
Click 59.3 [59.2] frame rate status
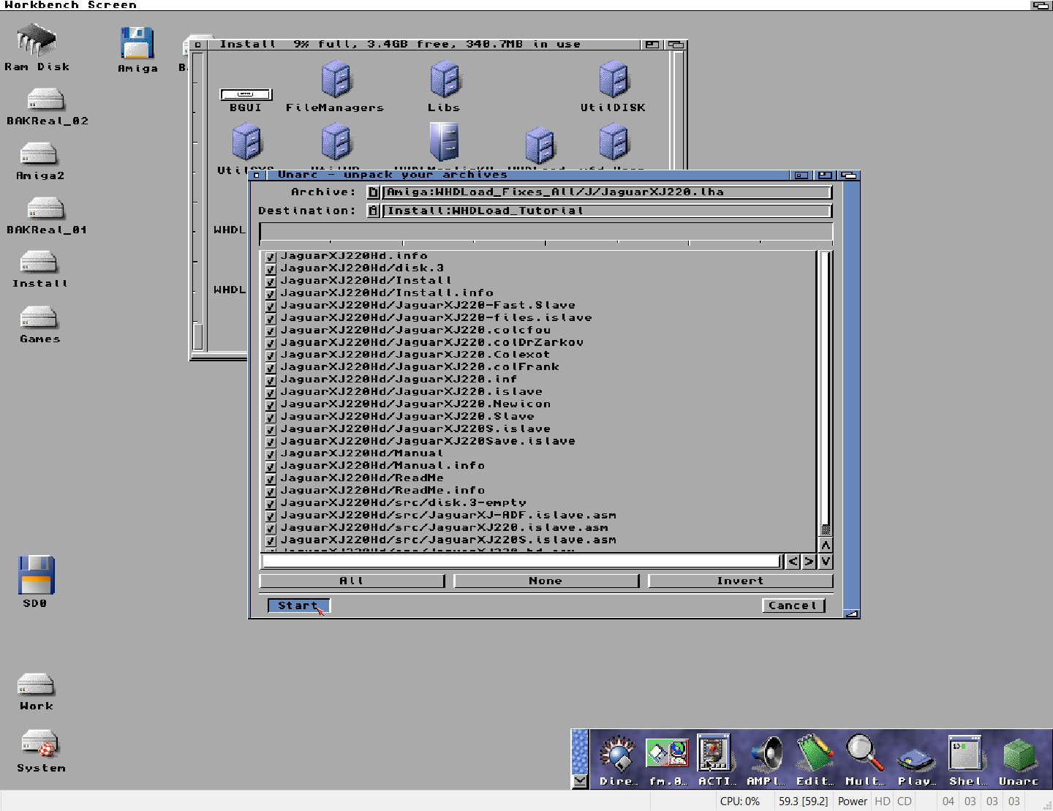[803, 801]
